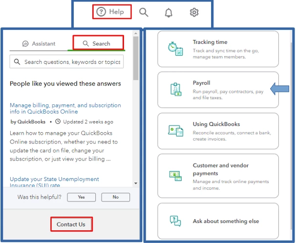Click help panel scrollbar down arrow
Viewport: 296px width, 243px height.
click(135, 183)
